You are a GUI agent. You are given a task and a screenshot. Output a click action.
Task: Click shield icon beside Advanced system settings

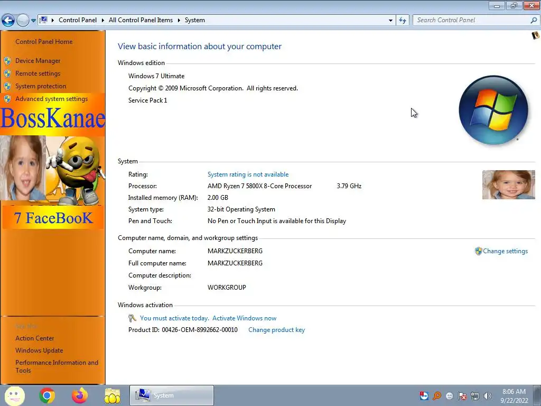point(7,99)
